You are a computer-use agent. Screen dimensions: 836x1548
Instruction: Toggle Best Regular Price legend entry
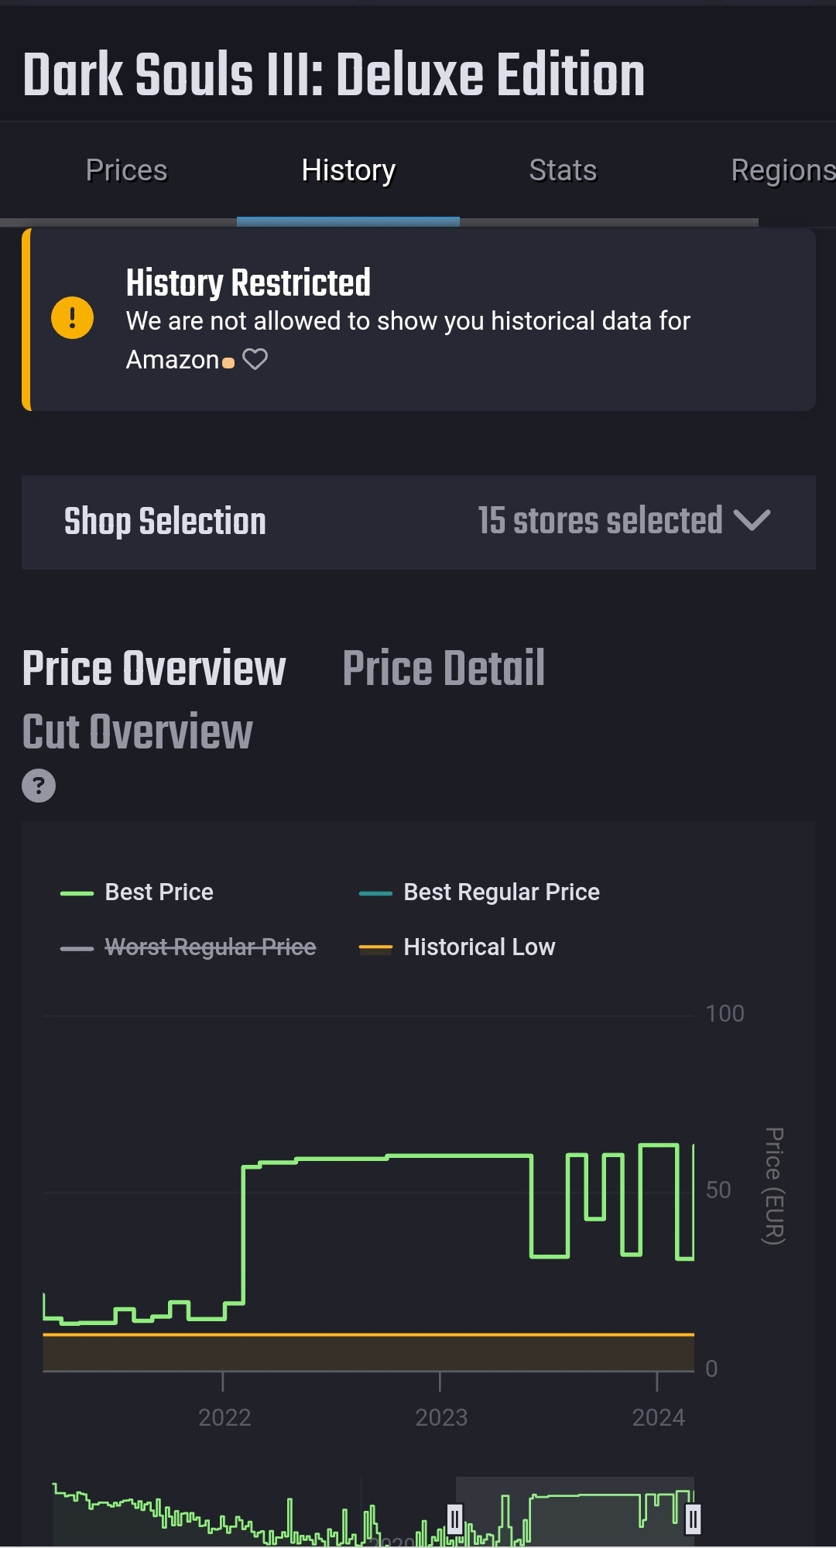click(480, 892)
